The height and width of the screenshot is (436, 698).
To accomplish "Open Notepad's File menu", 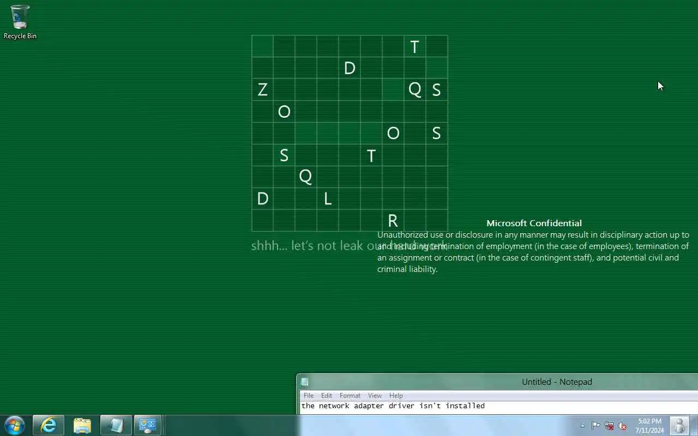I will coord(309,396).
